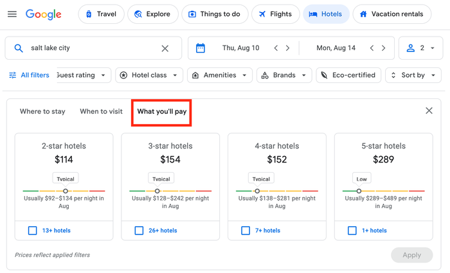Expand the Brands filter dropdown

[284, 75]
